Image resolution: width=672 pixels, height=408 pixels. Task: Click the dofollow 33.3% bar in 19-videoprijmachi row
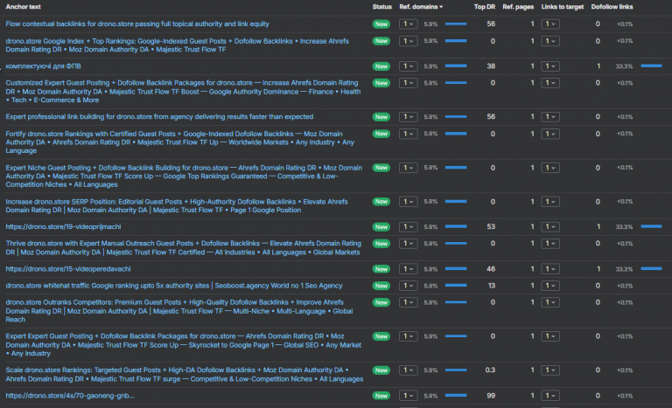click(651, 226)
